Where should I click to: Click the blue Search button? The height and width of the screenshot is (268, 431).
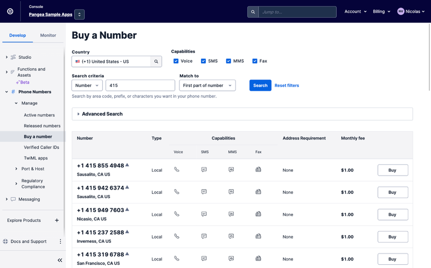point(260,85)
